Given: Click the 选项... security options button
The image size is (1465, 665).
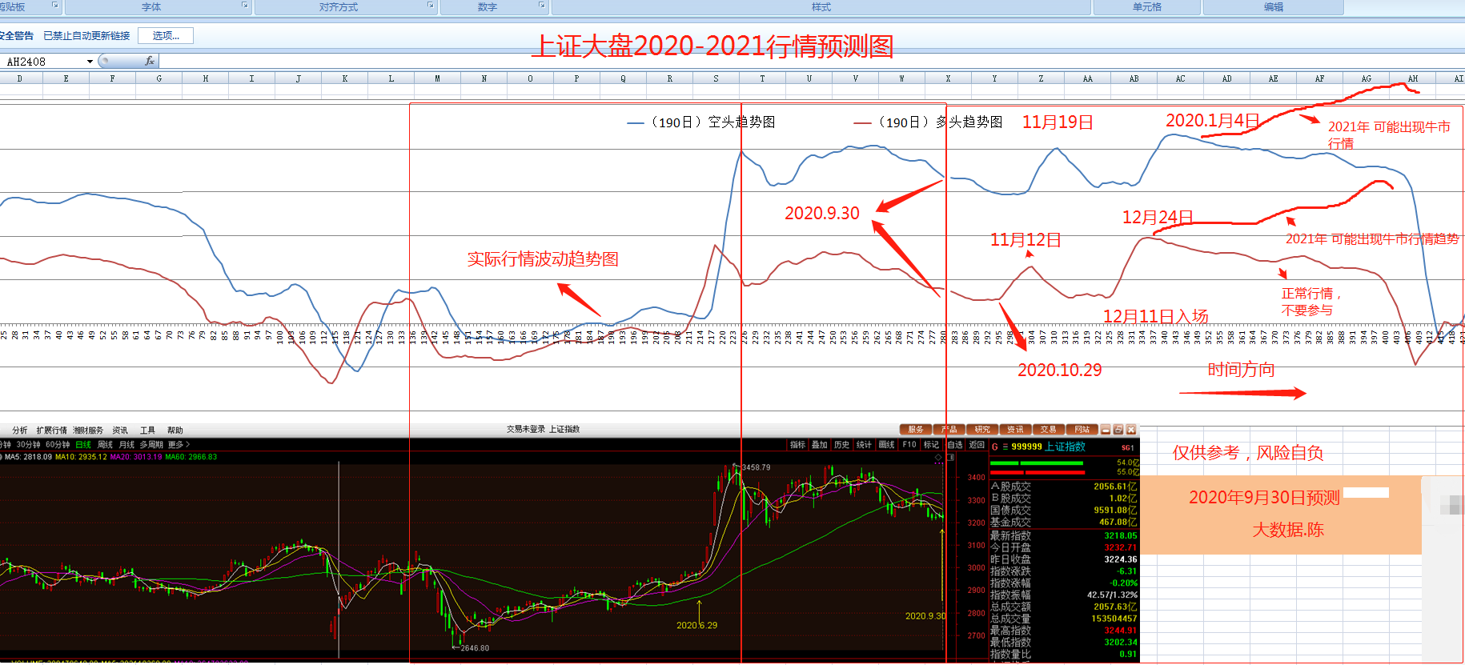Looking at the screenshot, I should coord(166,36).
